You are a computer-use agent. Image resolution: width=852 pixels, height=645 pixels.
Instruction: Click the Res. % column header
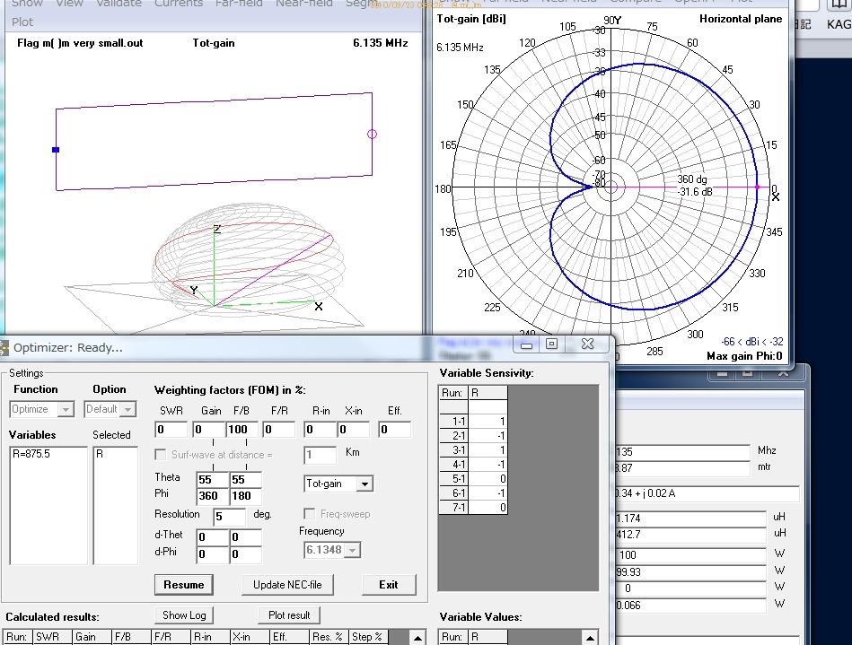click(x=329, y=637)
